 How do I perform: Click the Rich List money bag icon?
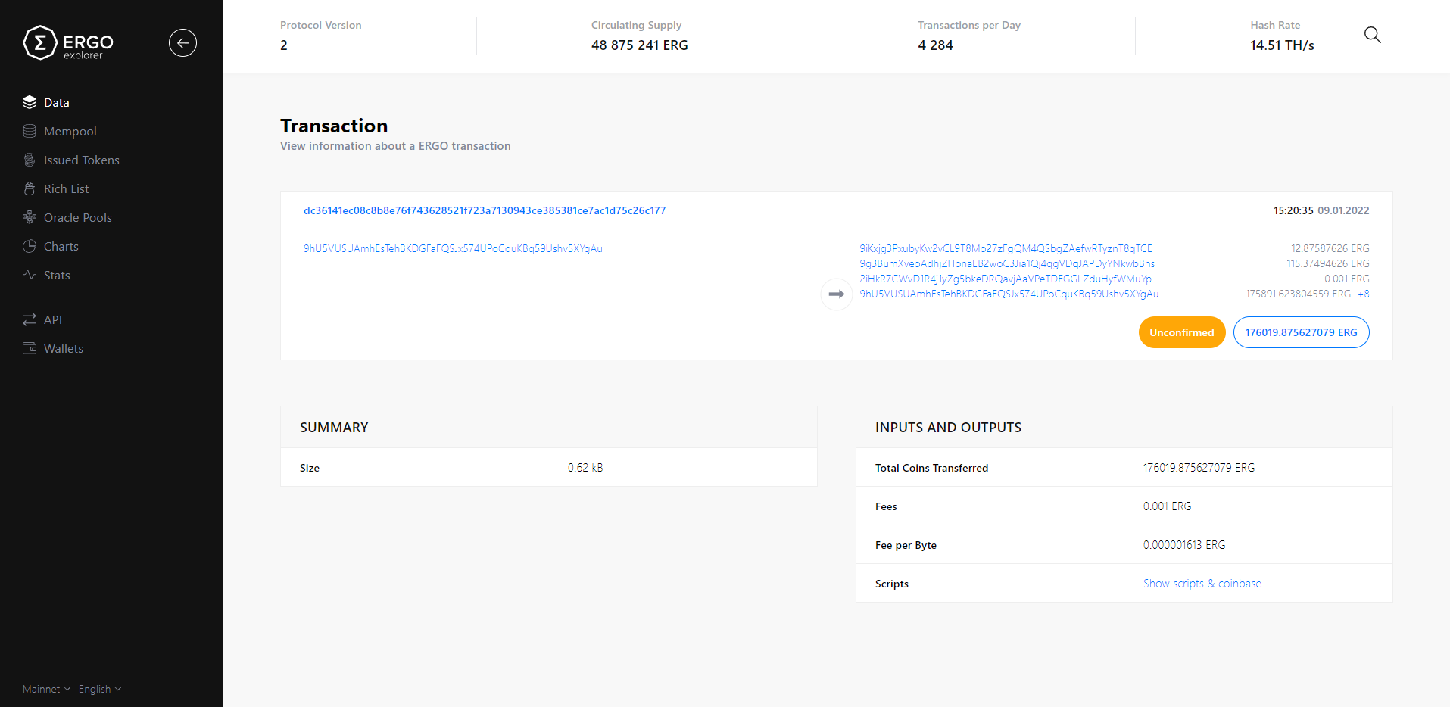click(x=30, y=188)
